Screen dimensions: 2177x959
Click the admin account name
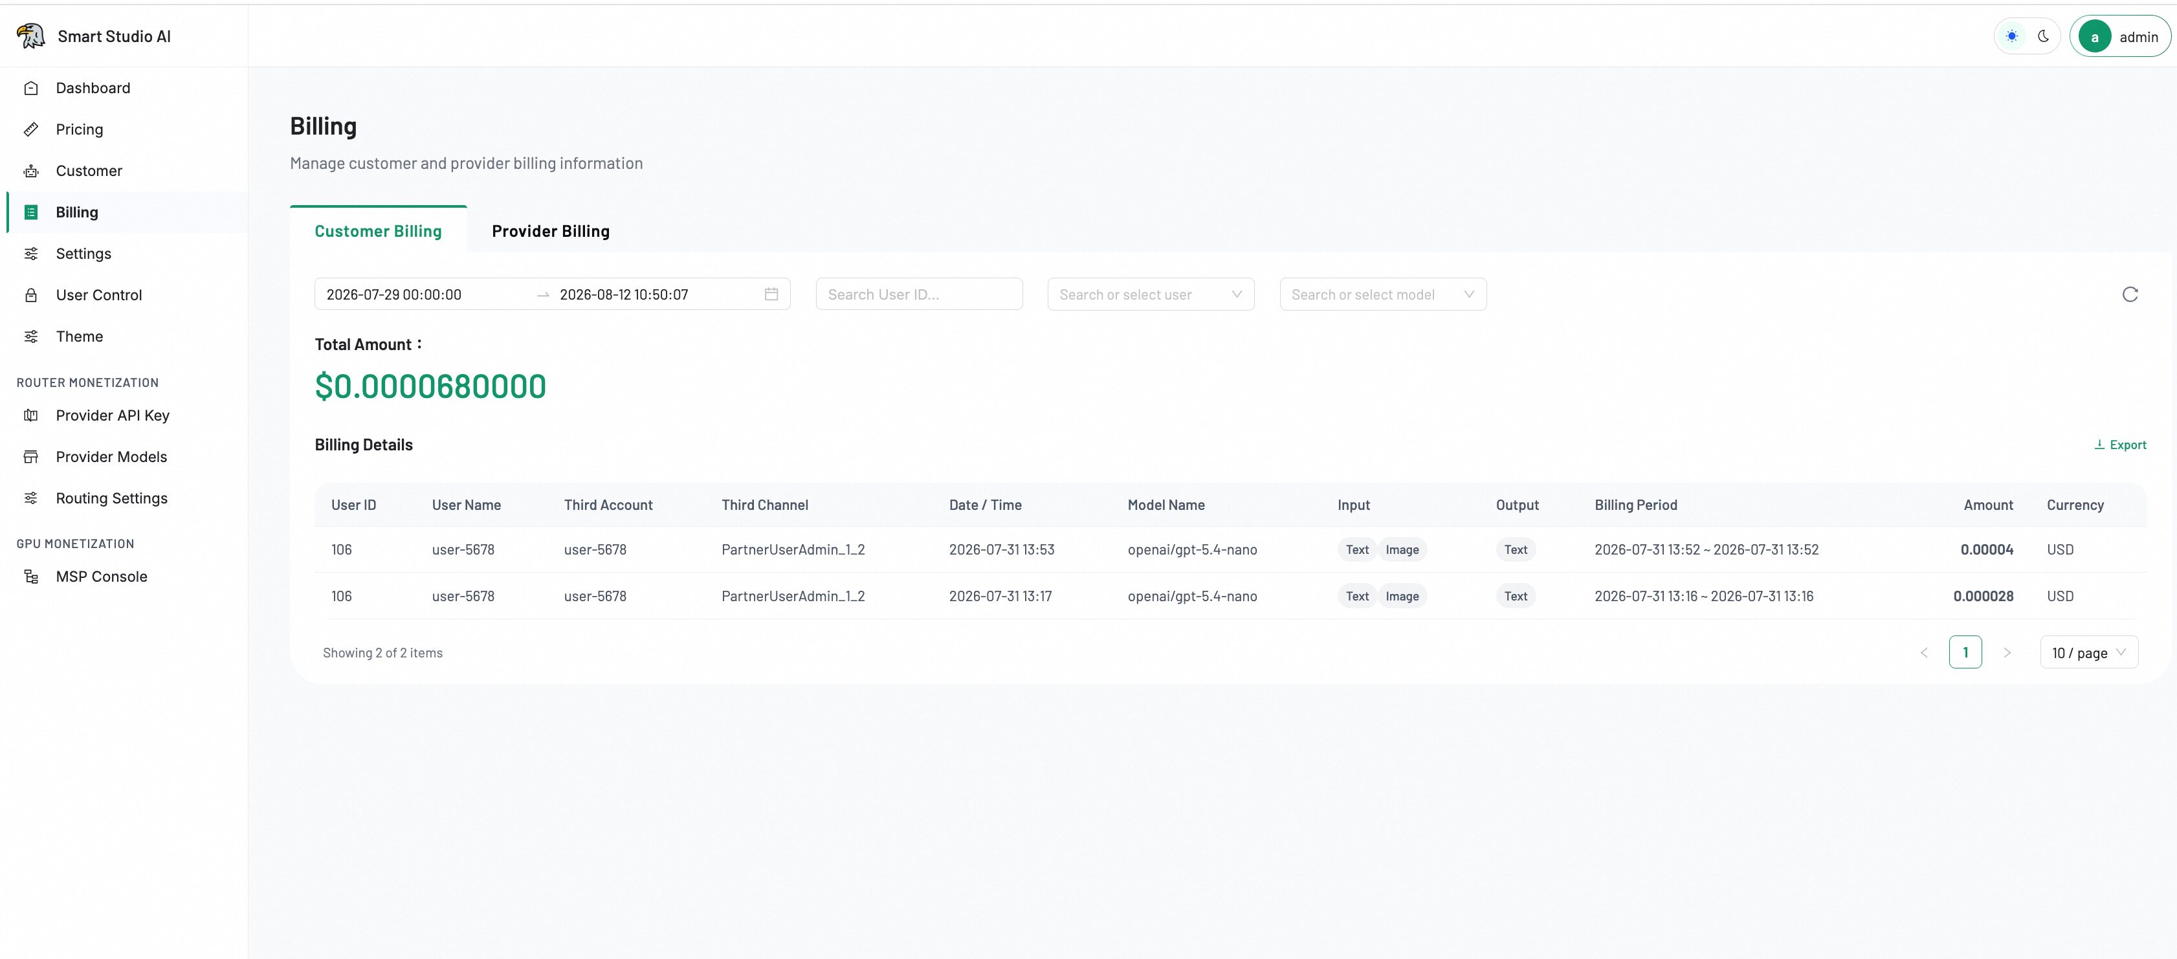2139,36
